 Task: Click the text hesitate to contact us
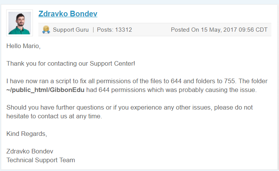[37, 116]
